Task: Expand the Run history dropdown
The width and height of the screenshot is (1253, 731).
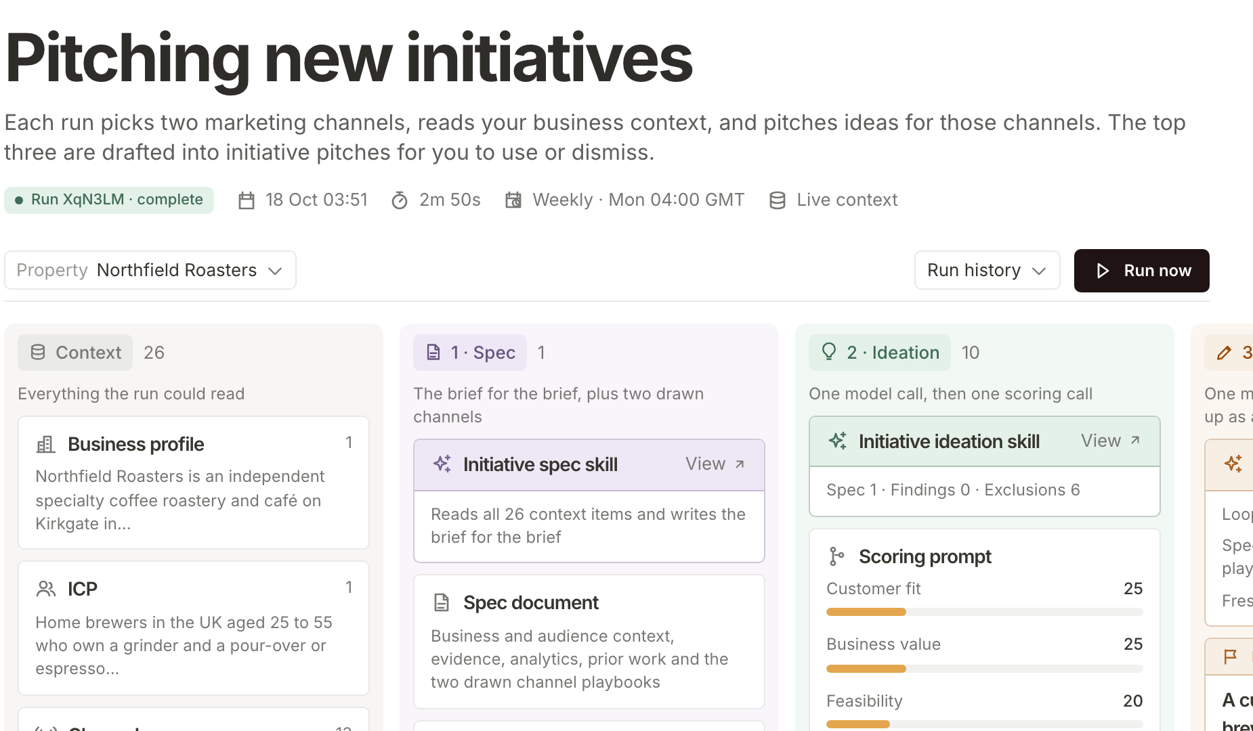Action: pos(987,270)
